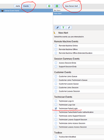Enable Remote Machine Offline checkbox
Image resolution: width=104 pixels, height=140 pixels.
click(56, 49)
